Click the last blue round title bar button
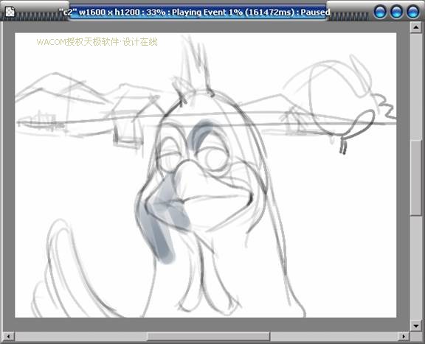The width and height of the screenshot is (425, 344). tap(413, 12)
